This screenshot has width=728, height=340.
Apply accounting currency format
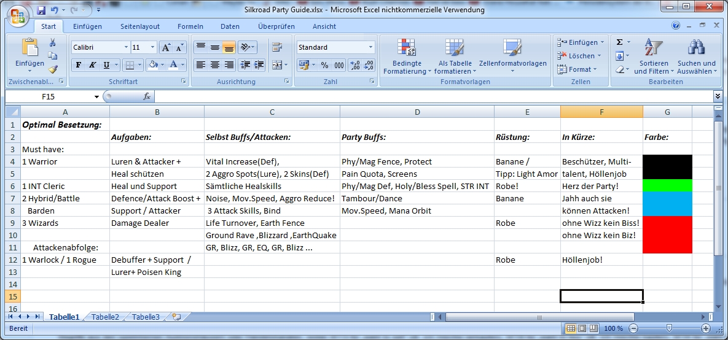point(303,65)
